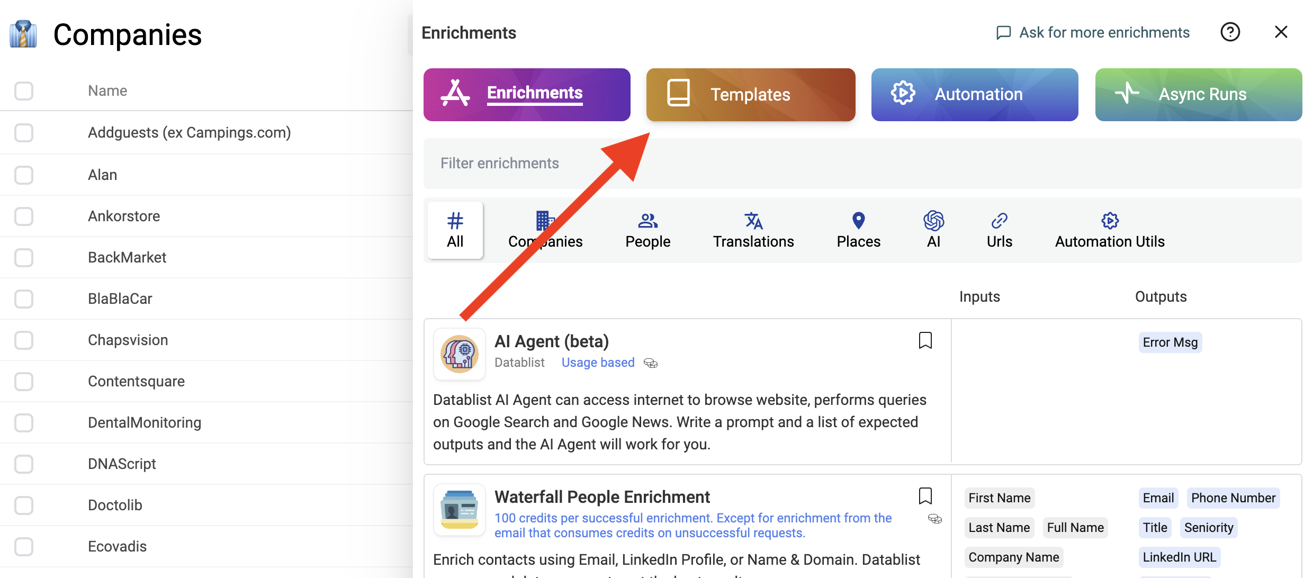The height and width of the screenshot is (578, 1313).
Task: Click the AI Agent brain icon
Action: pyautogui.click(x=460, y=354)
